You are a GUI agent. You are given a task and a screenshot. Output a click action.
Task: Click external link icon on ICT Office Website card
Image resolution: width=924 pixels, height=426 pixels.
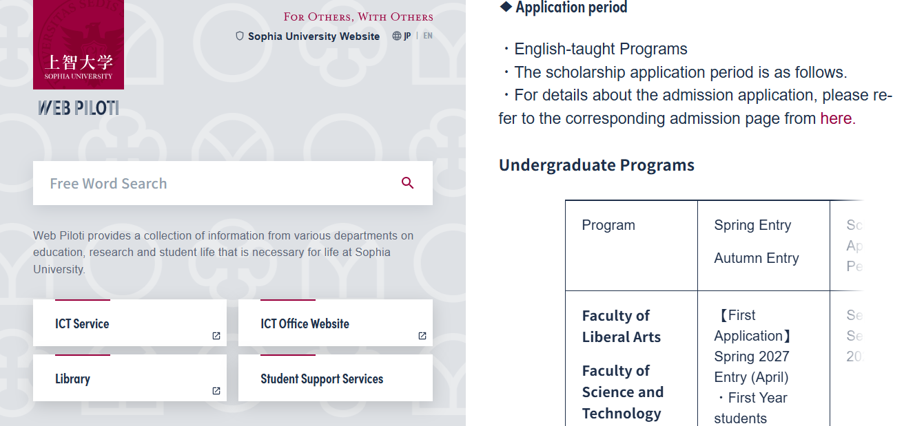coord(422,336)
